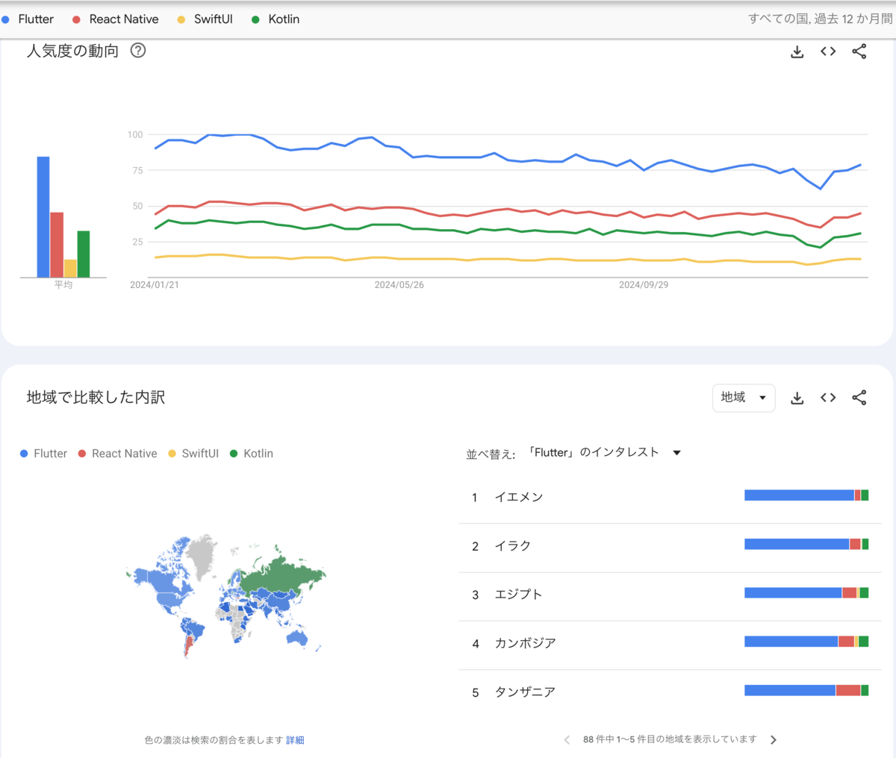Viewport: 896px width, 758px height.
Task: Select the エジプト region row
Action: click(670, 595)
